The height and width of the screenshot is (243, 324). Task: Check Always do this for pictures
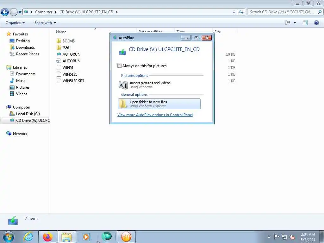coord(119,66)
